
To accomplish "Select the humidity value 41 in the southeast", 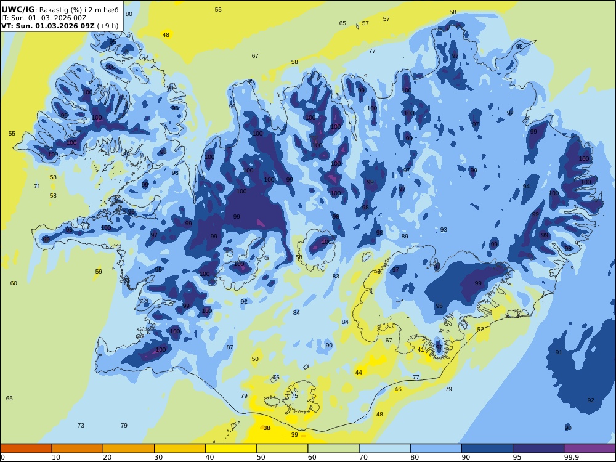I will pyautogui.click(x=421, y=350).
